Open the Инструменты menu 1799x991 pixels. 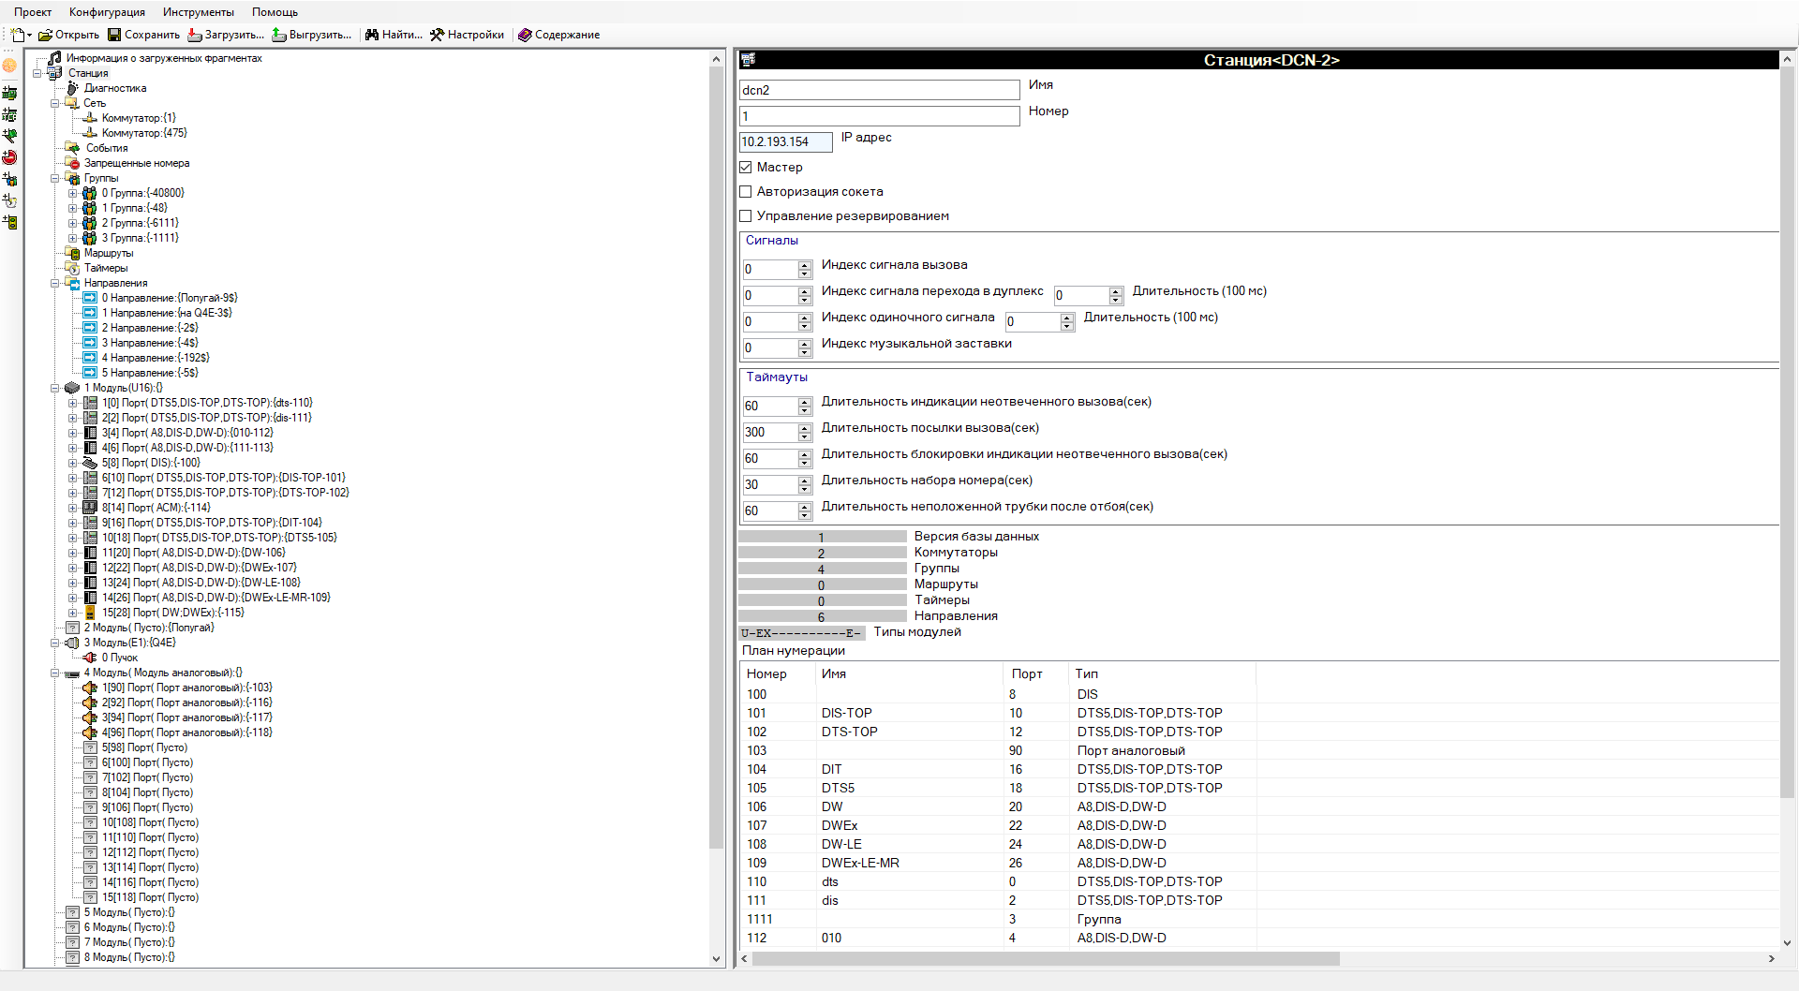click(198, 12)
